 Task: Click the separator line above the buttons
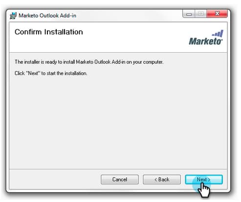(x=118, y=169)
